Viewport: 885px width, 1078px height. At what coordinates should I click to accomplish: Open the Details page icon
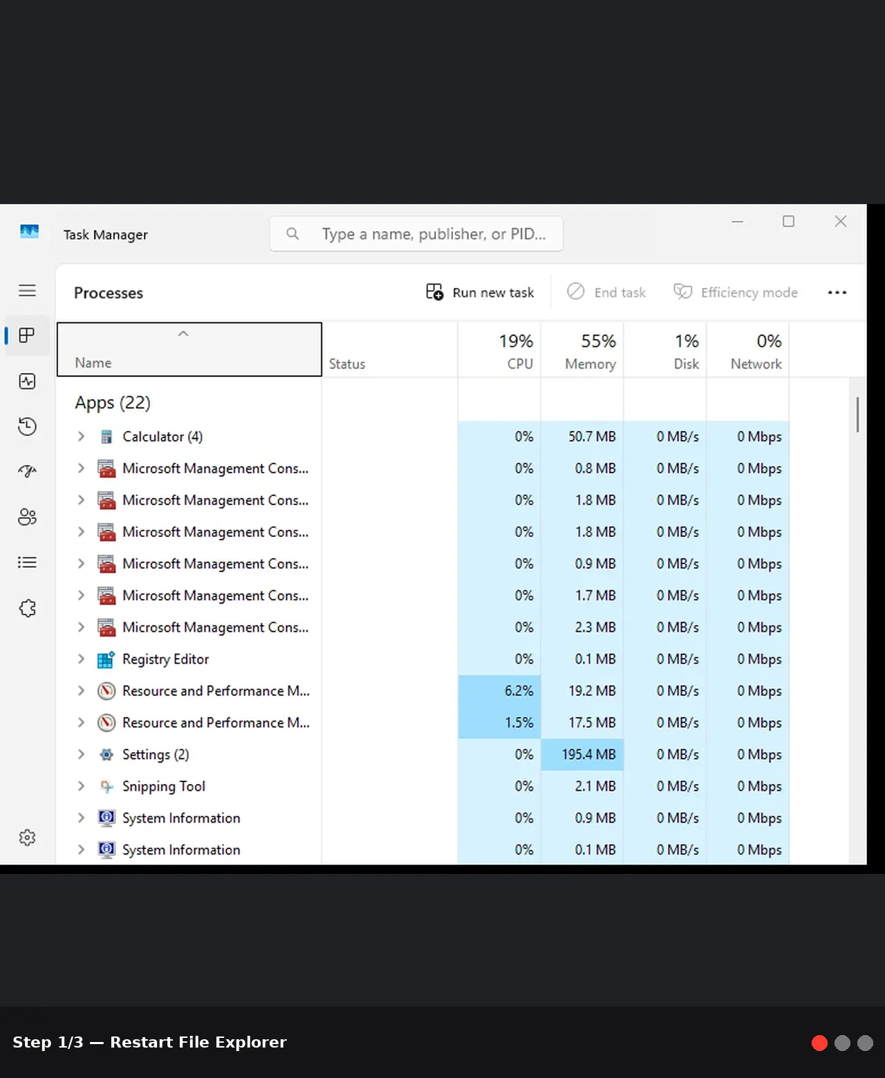coord(27,563)
